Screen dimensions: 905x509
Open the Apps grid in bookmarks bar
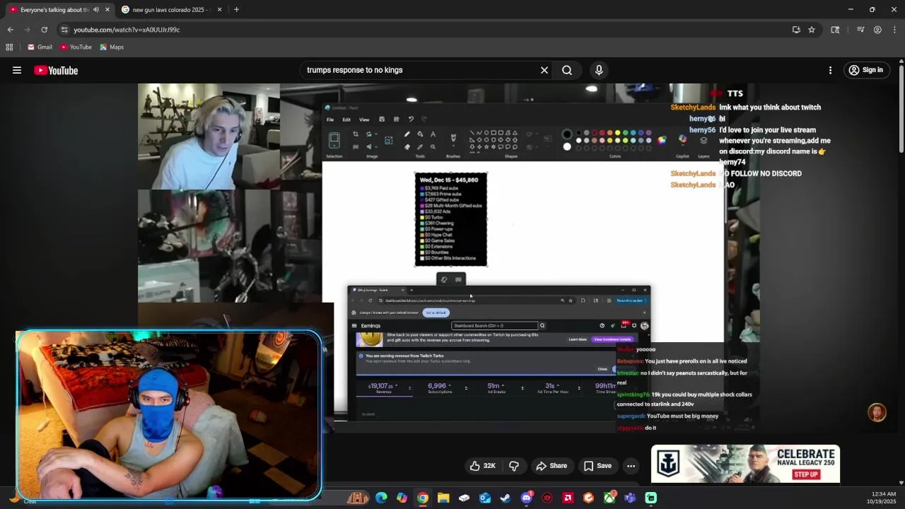point(9,47)
